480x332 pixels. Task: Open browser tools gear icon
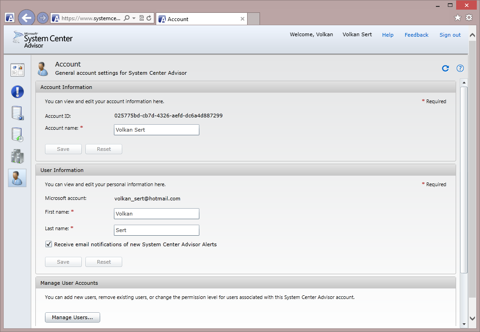coord(469,18)
